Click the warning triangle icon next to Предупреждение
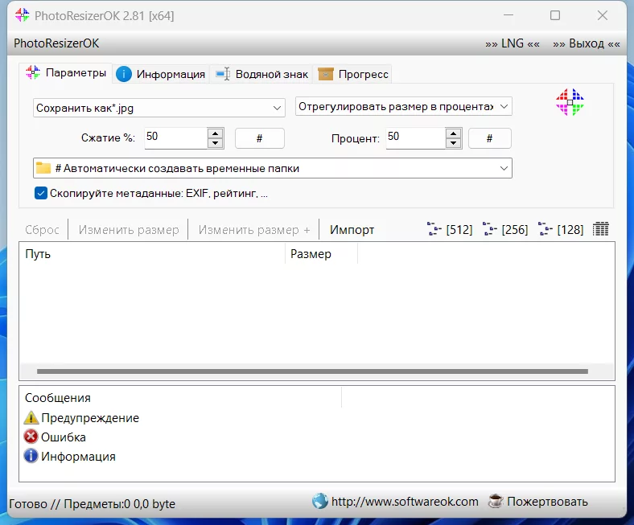The image size is (634, 525). click(x=31, y=417)
